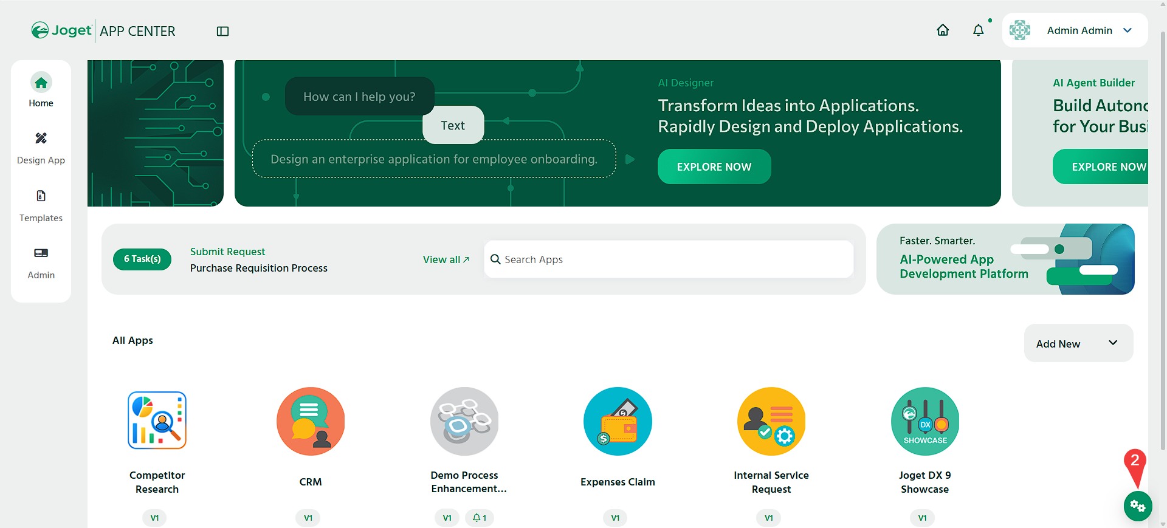The height and width of the screenshot is (528, 1167).
Task: Toggle the sidebar collapse icon
Action: (222, 31)
